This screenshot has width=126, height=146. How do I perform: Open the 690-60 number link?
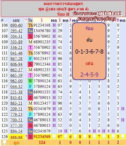16,25
